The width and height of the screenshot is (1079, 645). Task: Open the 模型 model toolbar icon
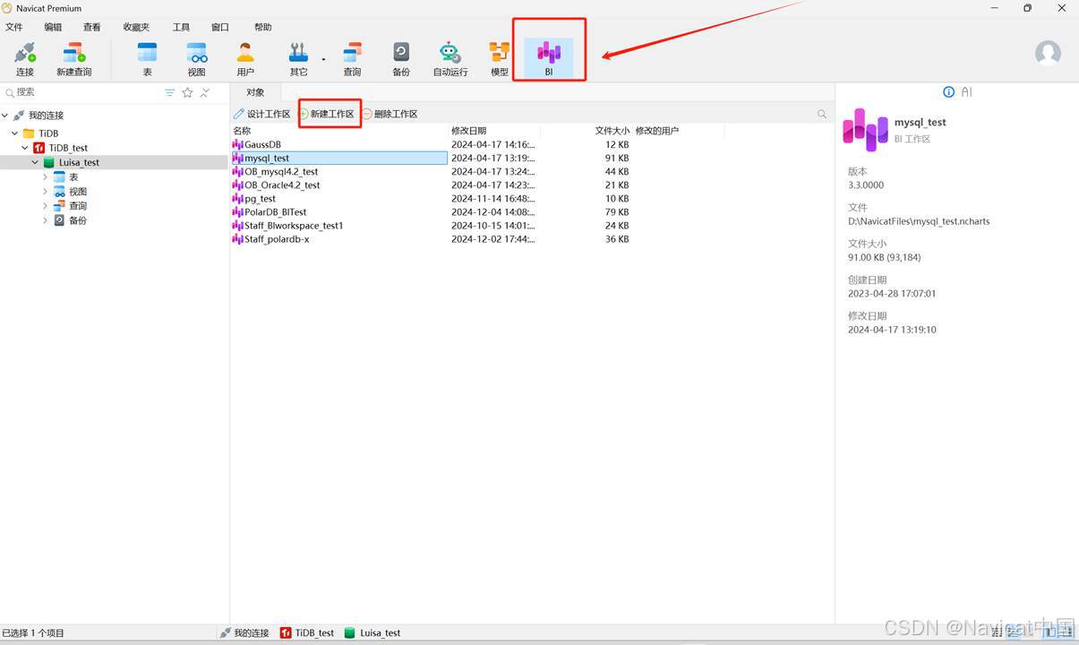pos(500,59)
